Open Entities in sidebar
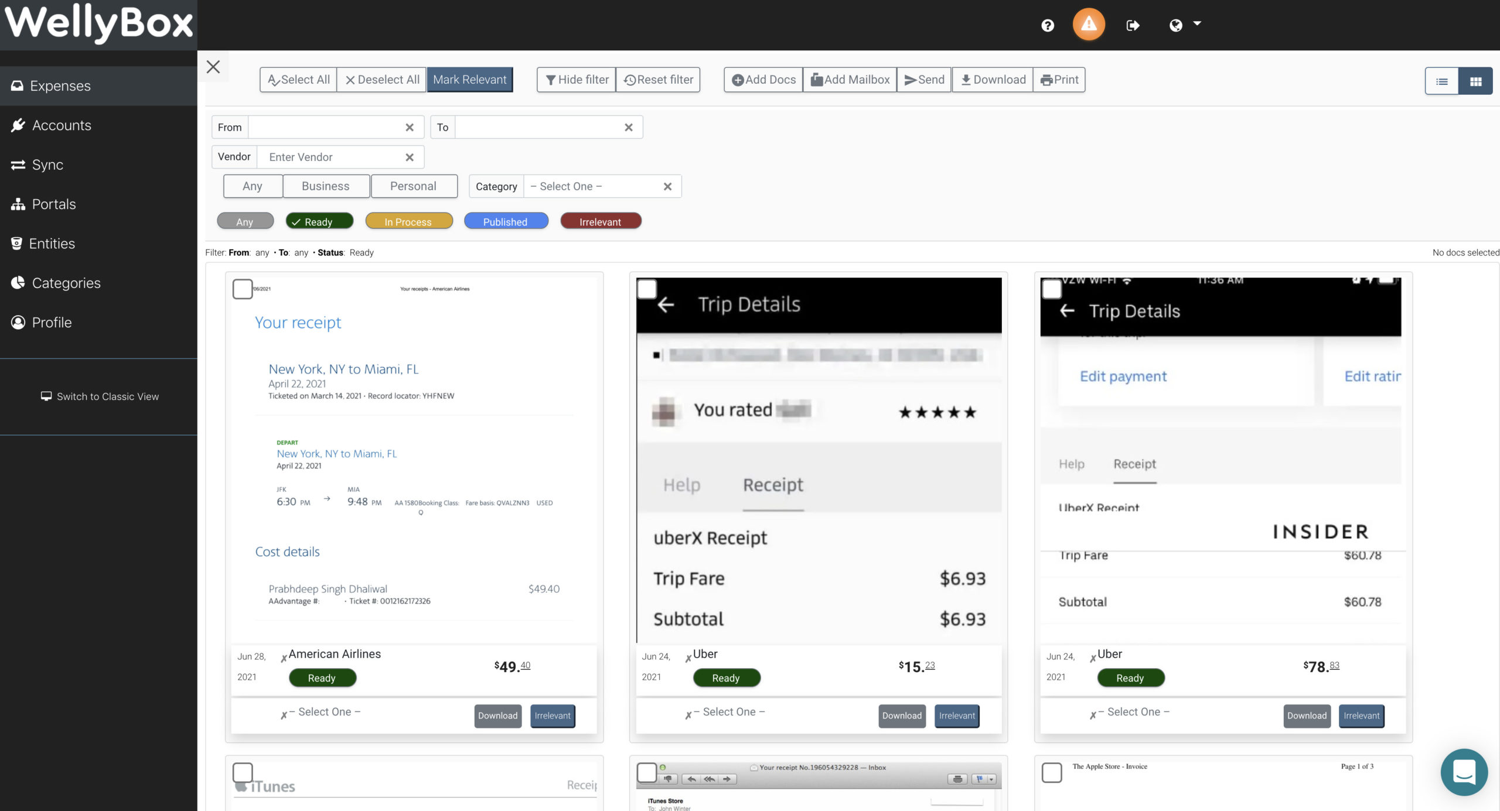The width and height of the screenshot is (1500, 811). (98, 243)
